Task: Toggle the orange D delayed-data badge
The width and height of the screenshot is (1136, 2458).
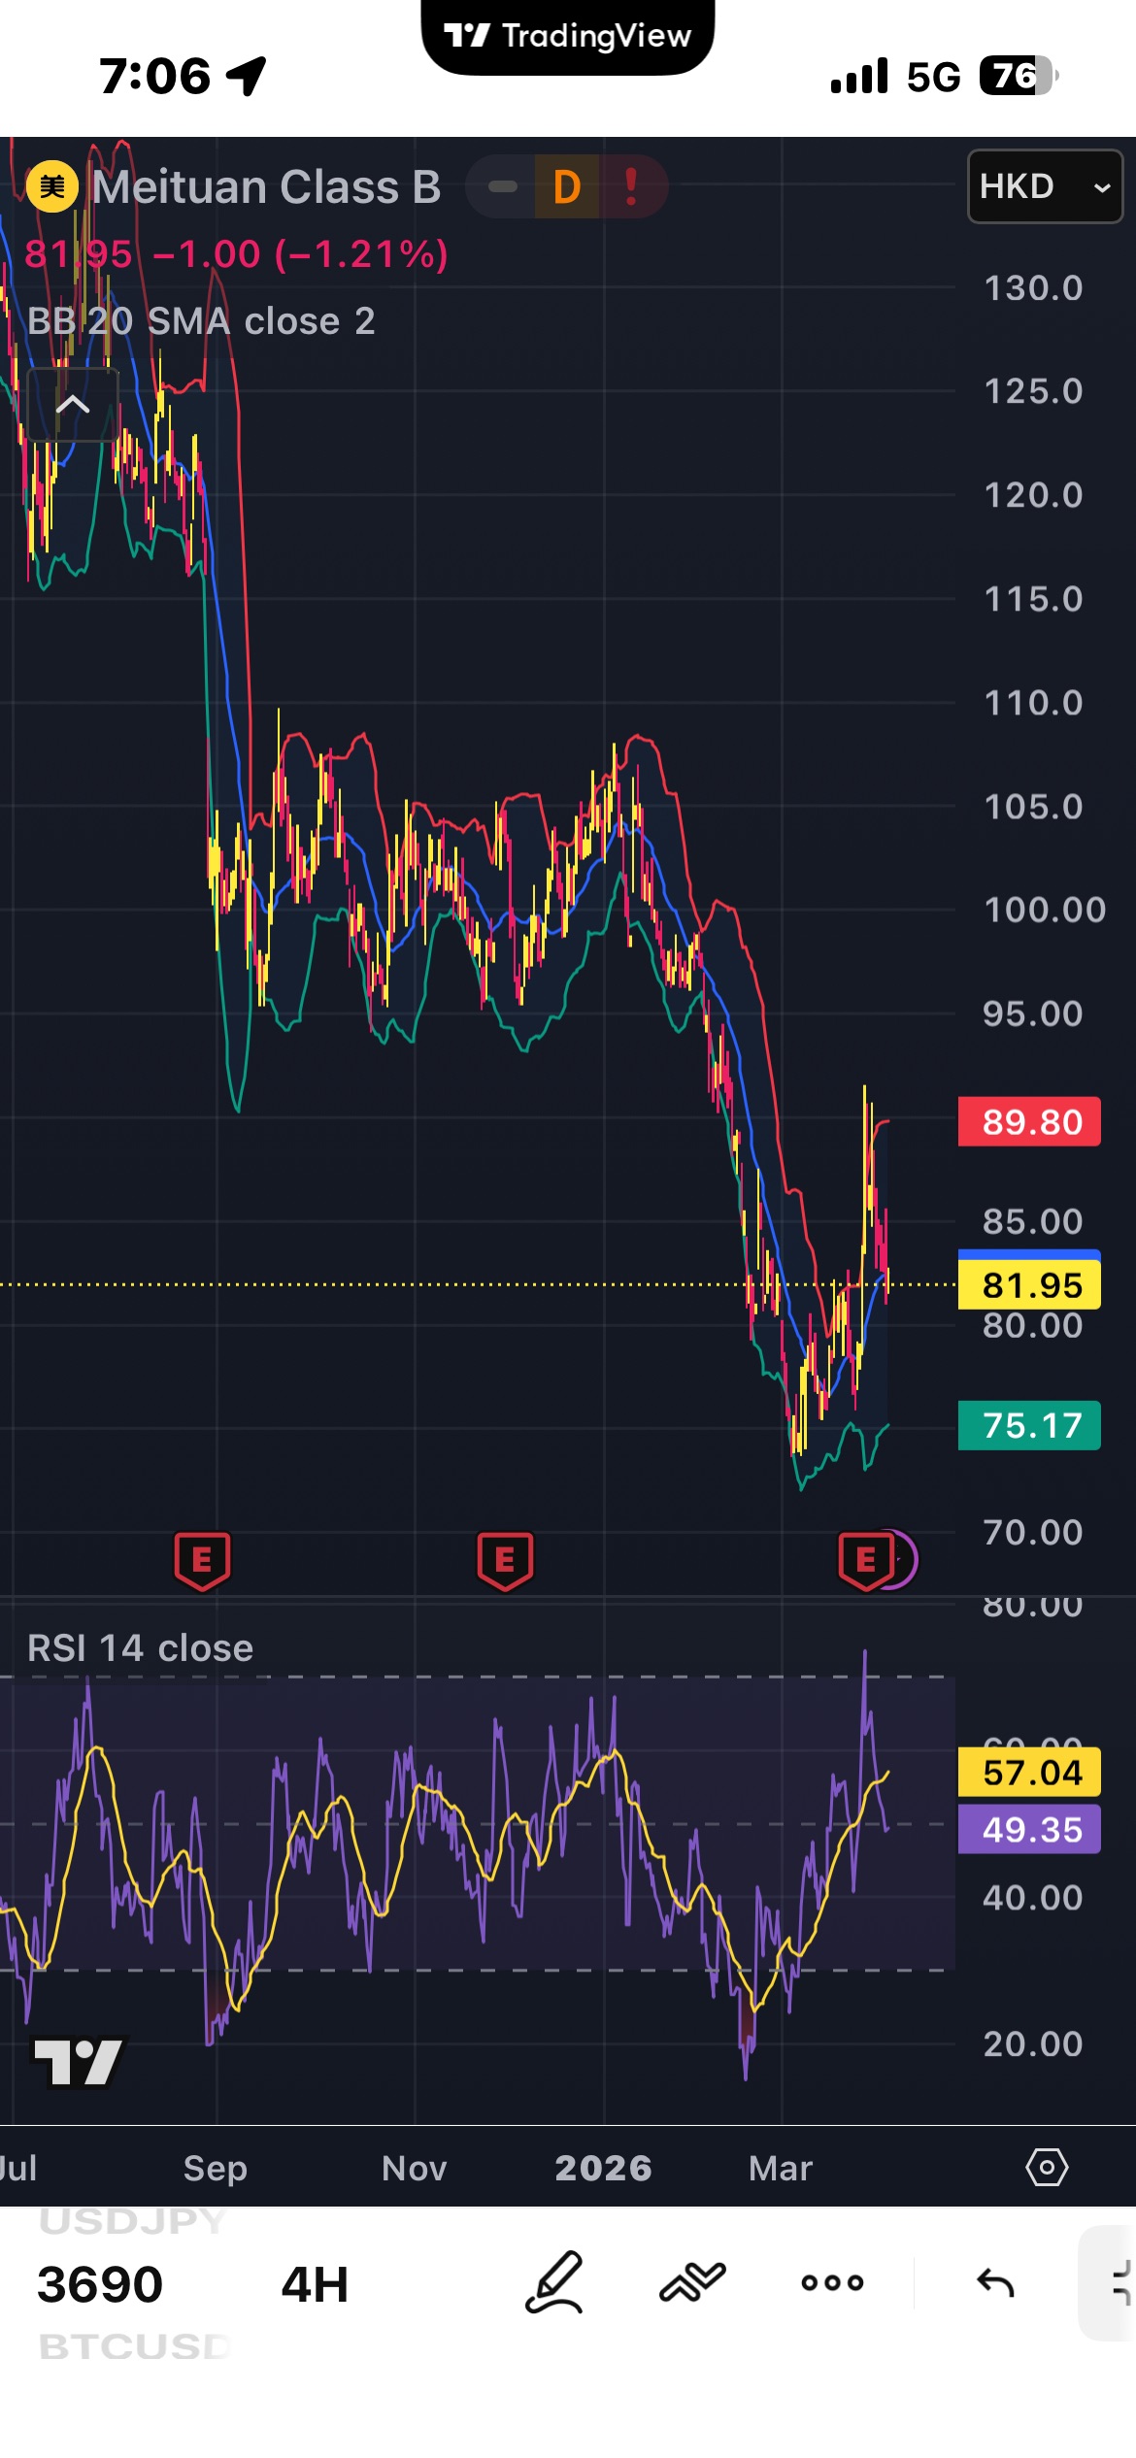Action: (x=567, y=186)
